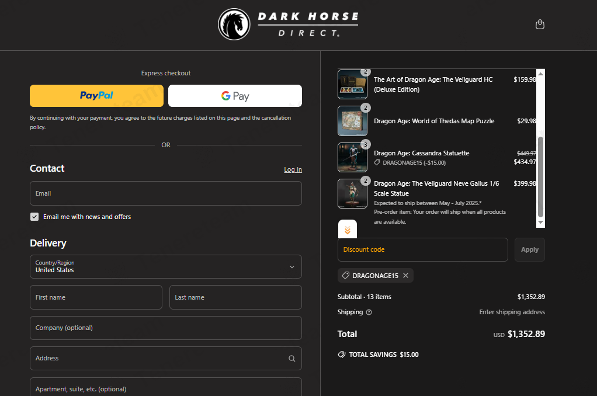Screen dimensions: 597x396
Task: Pay with the Google Pay button
Action: (235, 96)
